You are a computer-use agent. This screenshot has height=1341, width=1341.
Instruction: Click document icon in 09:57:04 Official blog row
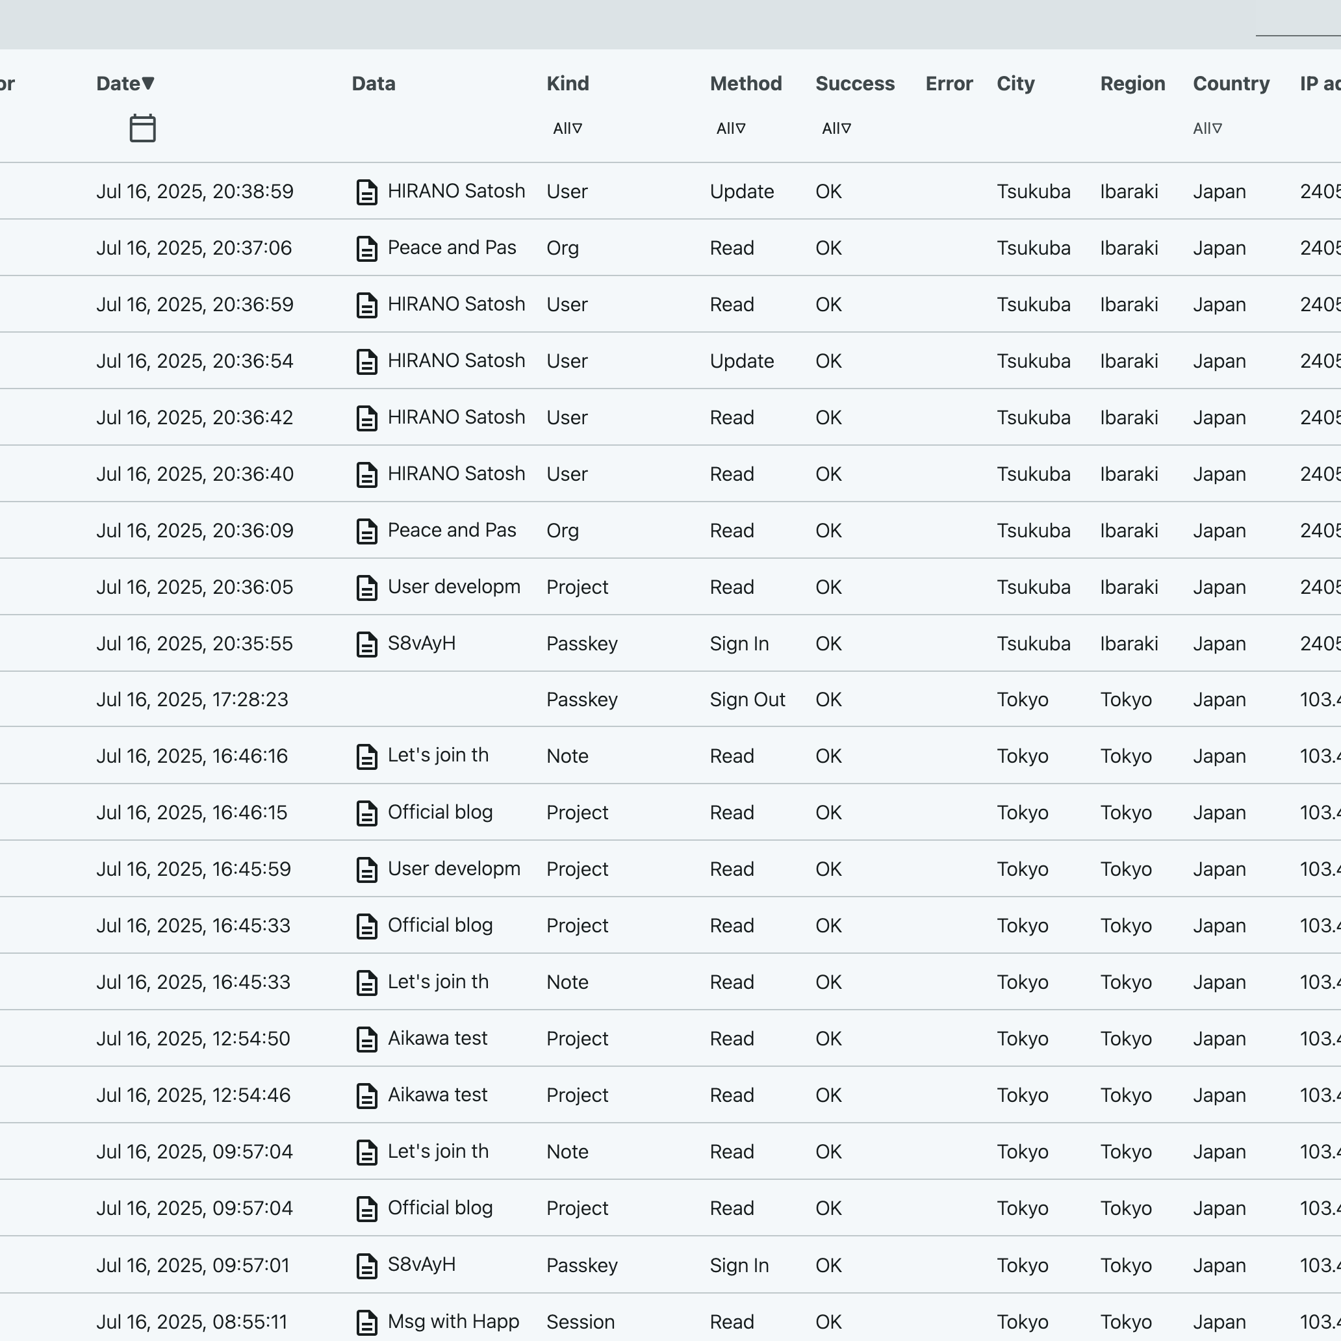tap(366, 1209)
